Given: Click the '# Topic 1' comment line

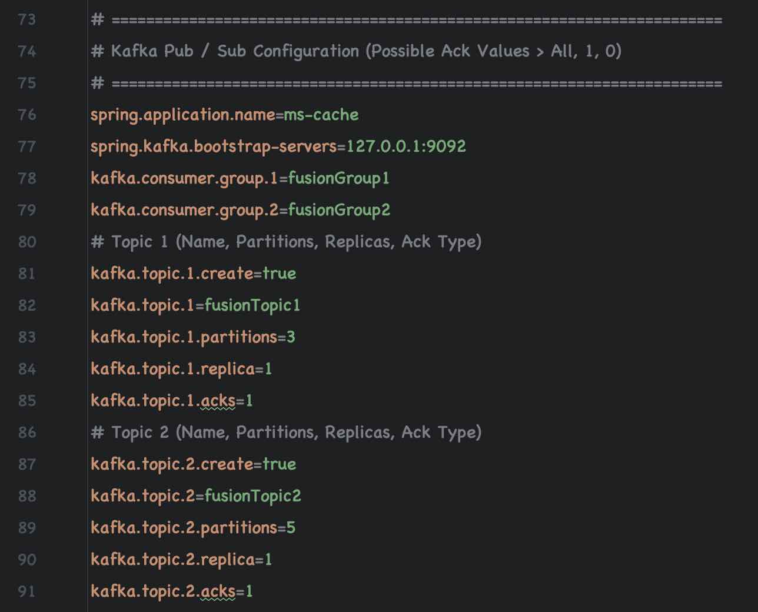Looking at the screenshot, I should pyautogui.click(x=286, y=242).
